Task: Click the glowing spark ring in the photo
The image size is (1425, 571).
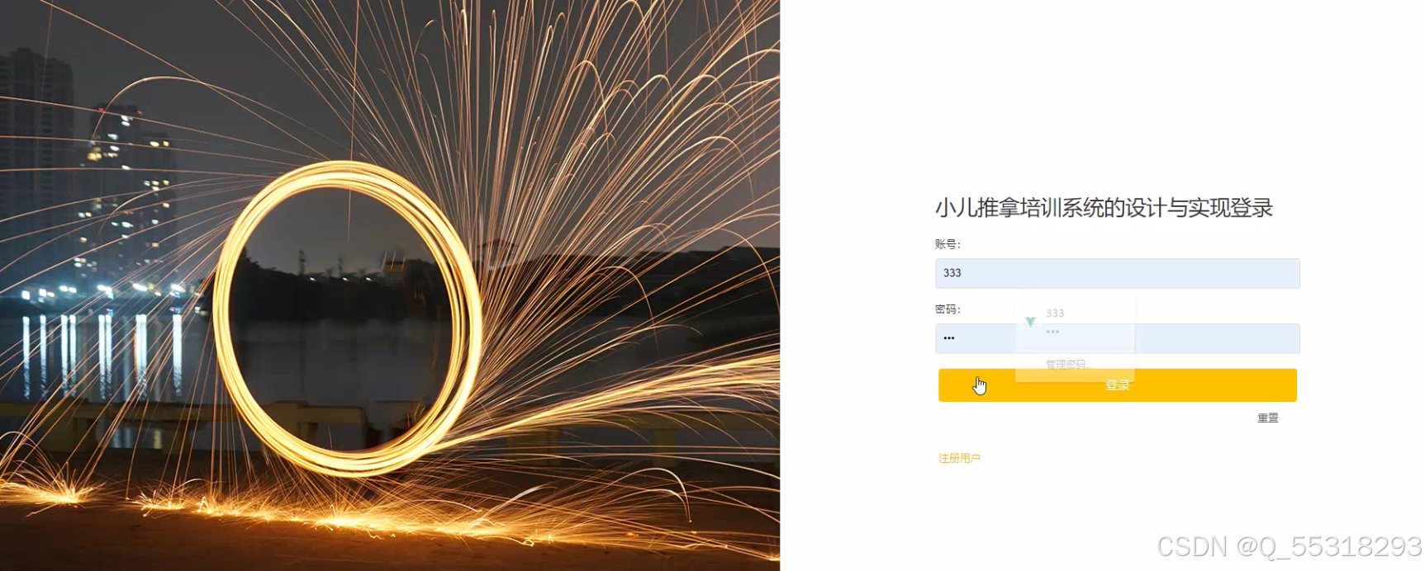Action: pyautogui.click(x=347, y=318)
